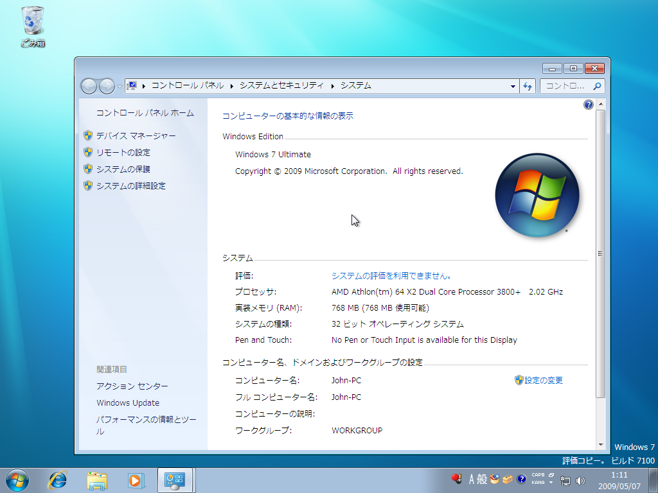Click shield icon next to システムの保護
This screenshot has width=658, height=493.
click(x=87, y=169)
